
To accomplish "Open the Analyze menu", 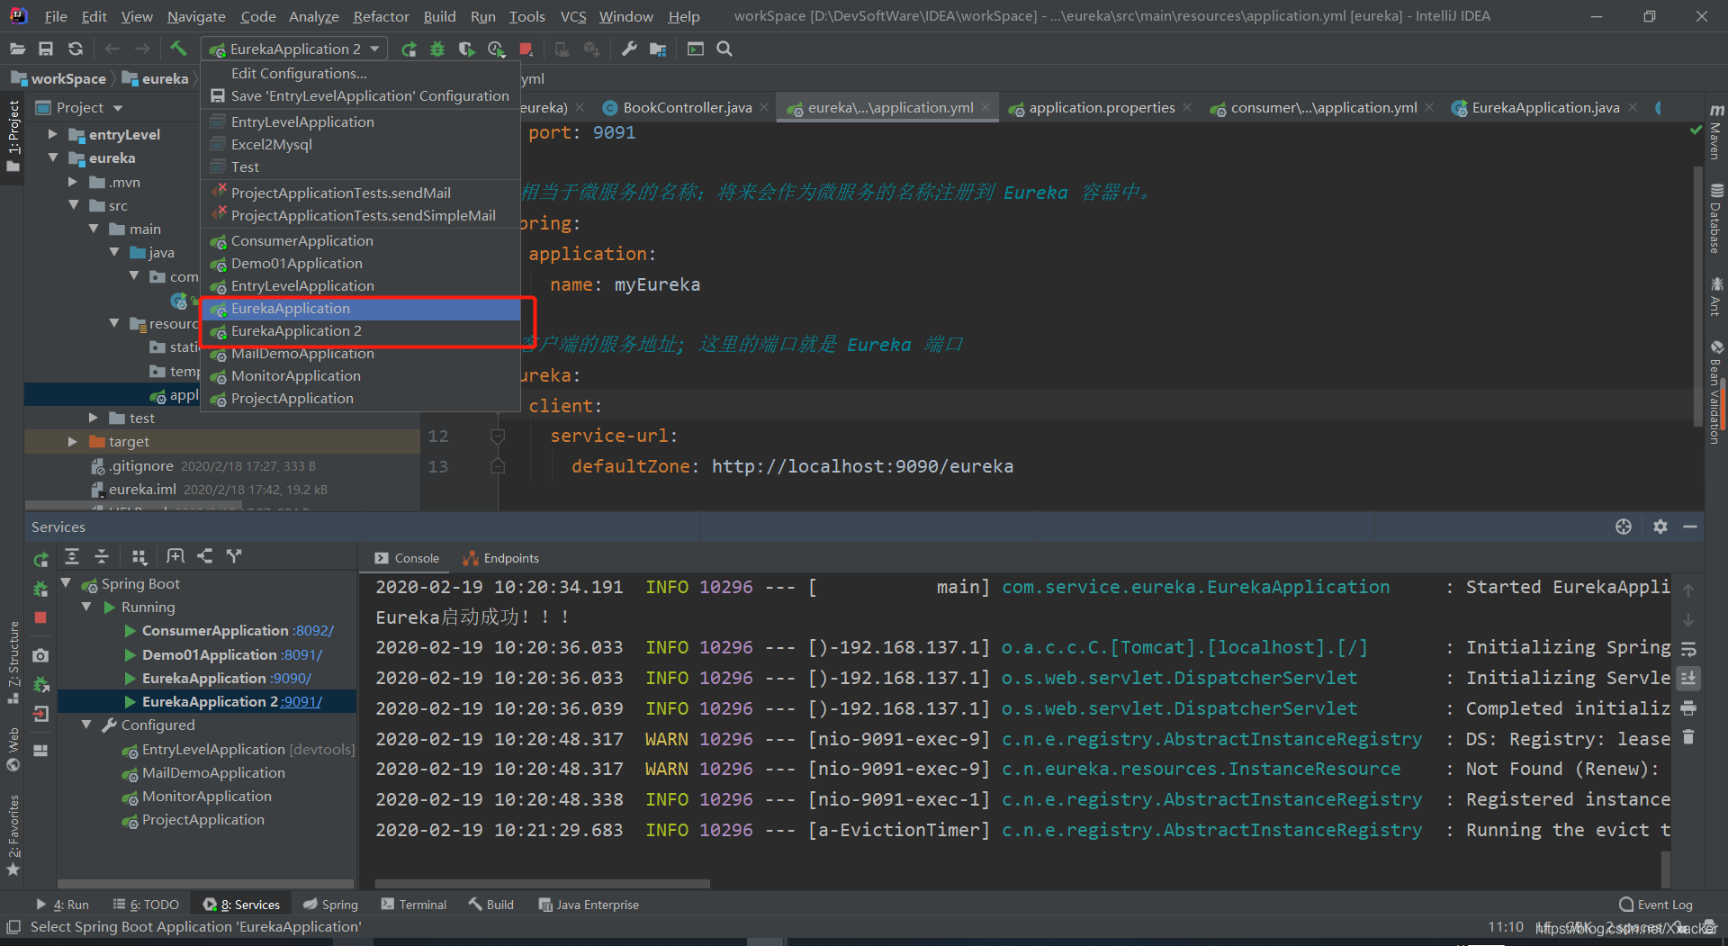I will coord(313,16).
